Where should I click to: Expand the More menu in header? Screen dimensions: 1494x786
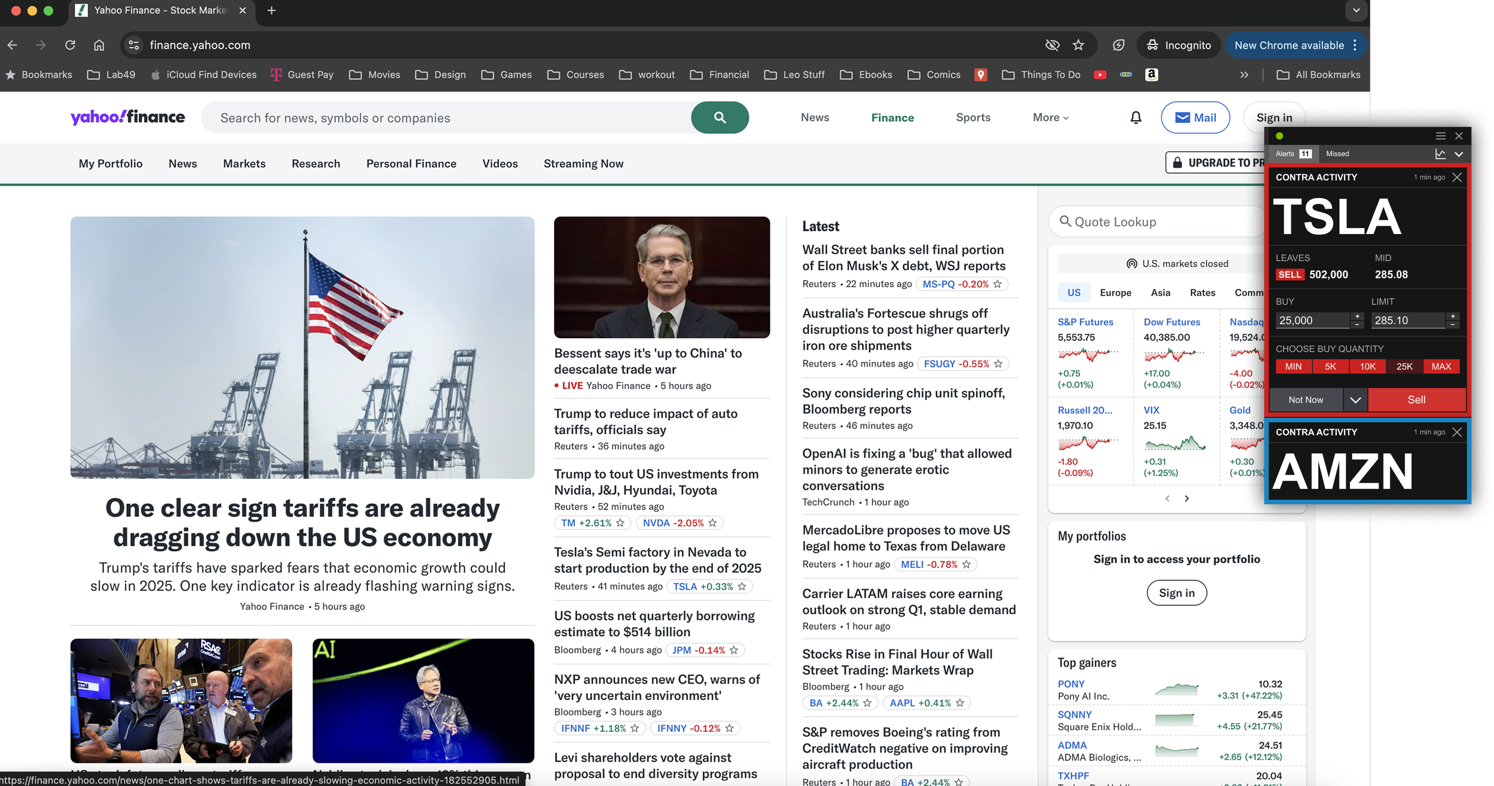click(x=1050, y=118)
